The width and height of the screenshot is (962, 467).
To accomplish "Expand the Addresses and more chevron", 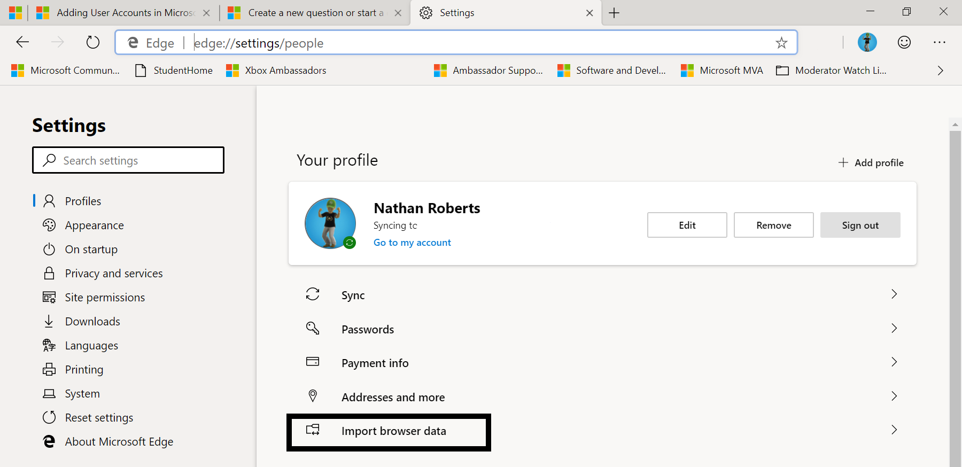I will tap(894, 396).
